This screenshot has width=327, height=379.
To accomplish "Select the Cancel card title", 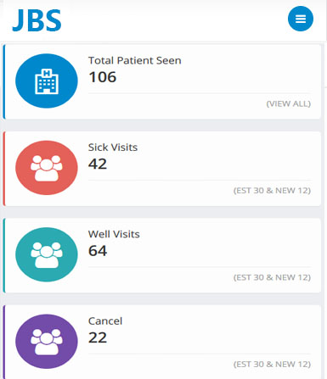I will point(105,321).
